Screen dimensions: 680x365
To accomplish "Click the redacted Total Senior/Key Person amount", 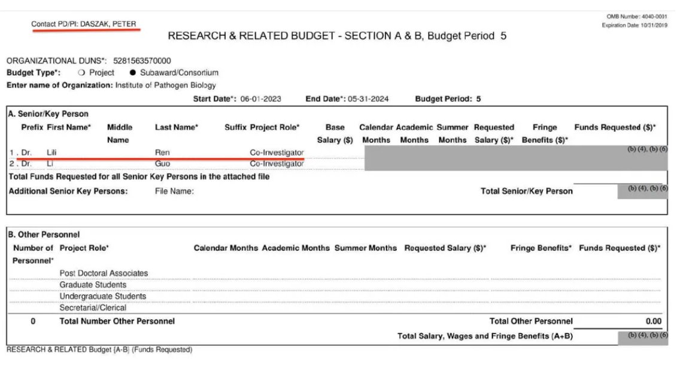I will (x=642, y=191).
